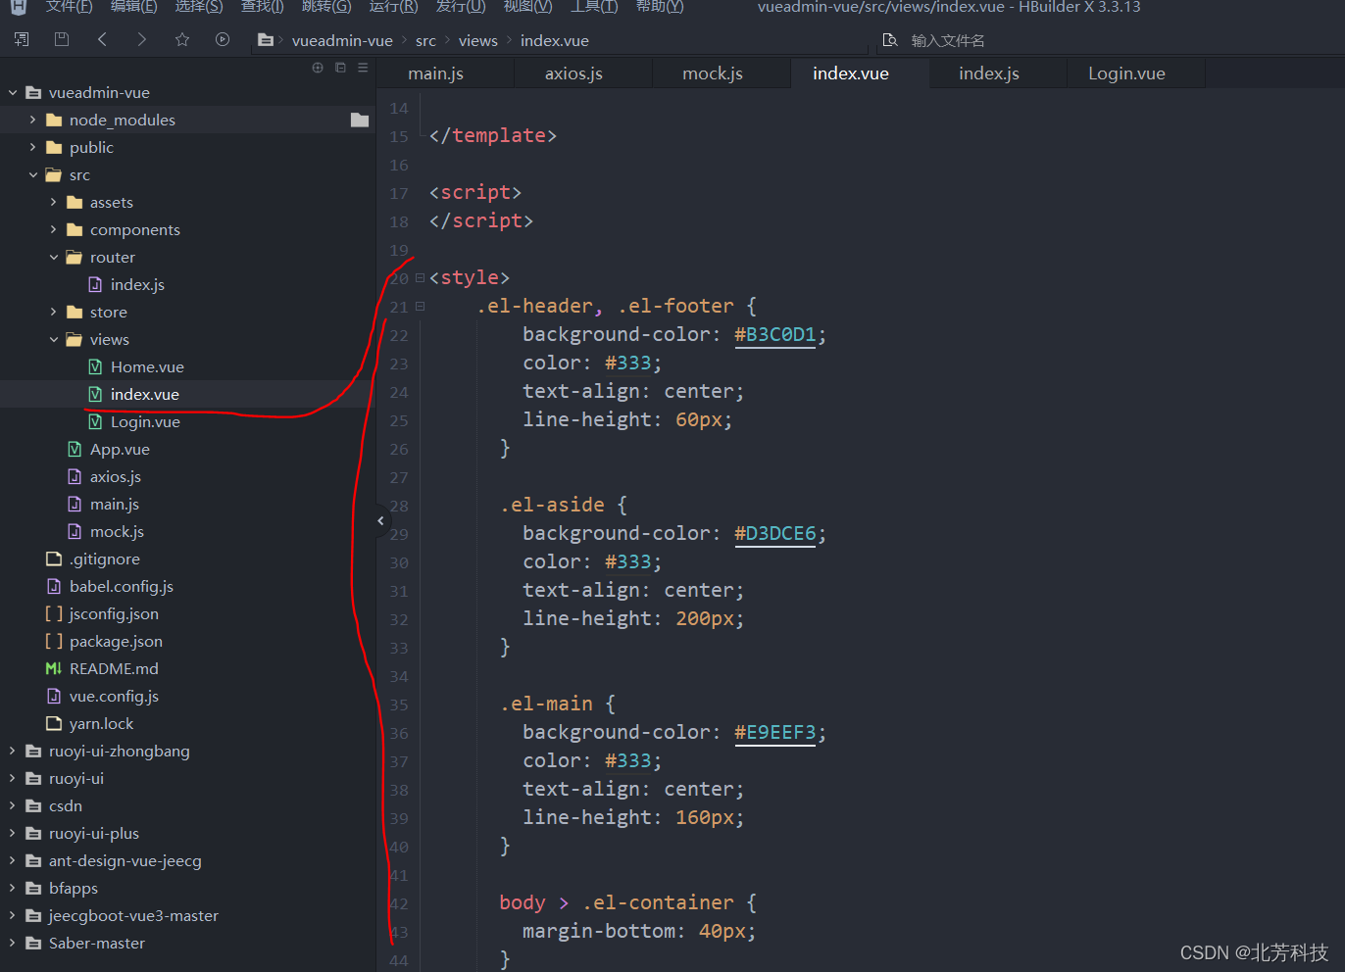Screen dimensions: 1345x972
Task: Switch to the mock.js tab
Action: tap(713, 73)
